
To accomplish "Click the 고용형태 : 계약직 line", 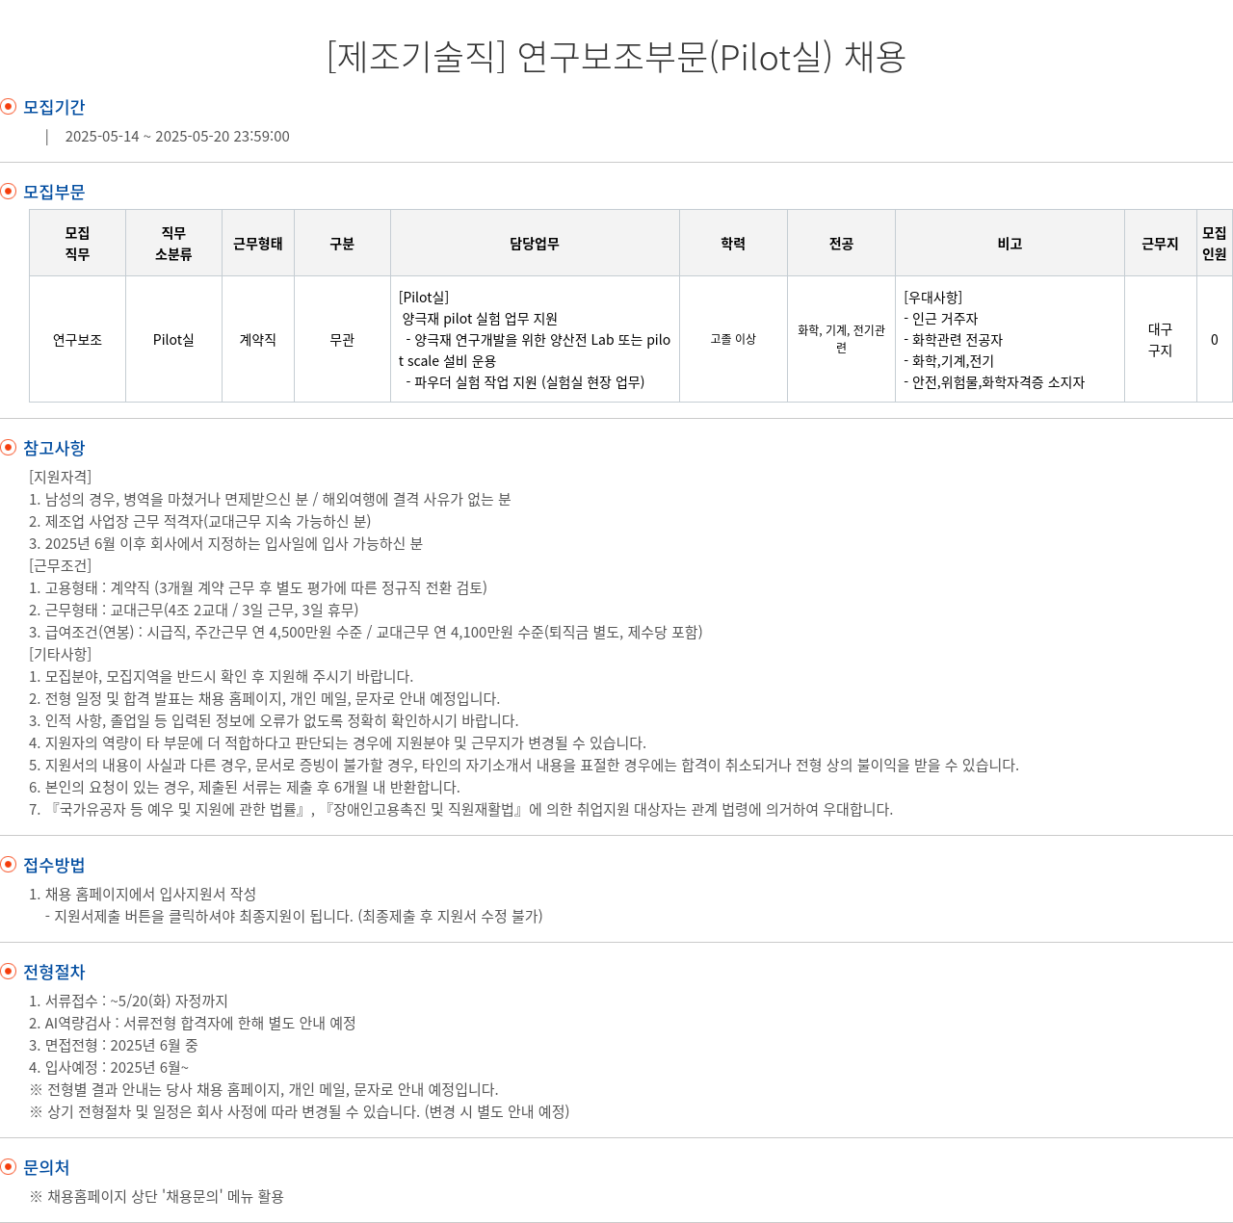I will 258,587.
